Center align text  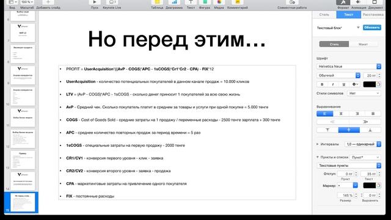click(x=341, y=114)
